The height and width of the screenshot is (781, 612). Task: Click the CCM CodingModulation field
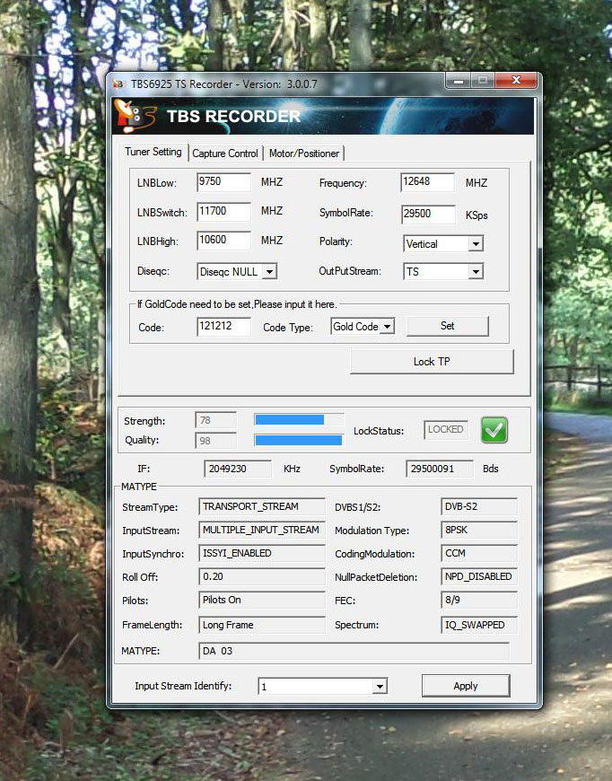(x=479, y=553)
